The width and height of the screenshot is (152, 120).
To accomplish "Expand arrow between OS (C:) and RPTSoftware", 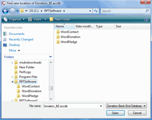I will coord(41,11).
